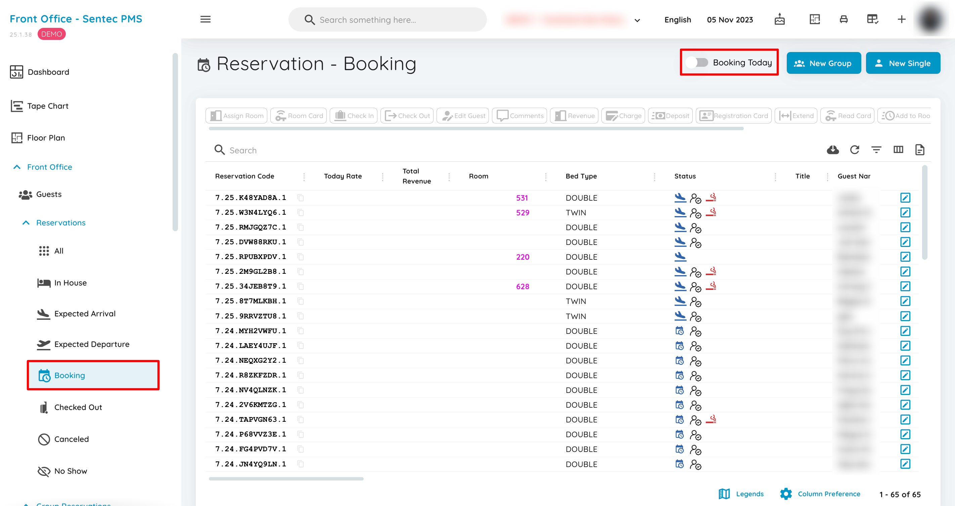Click the Assign Room button

pyautogui.click(x=236, y=115)
